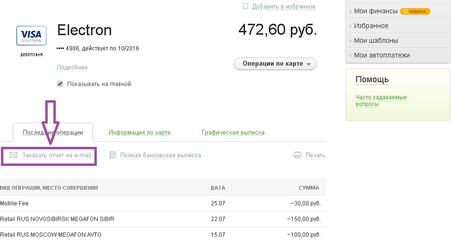Image resolution: width=451 pixels, height=241 pixels.
Task: Click the document icon for full bank statement
Action: [113, 155]
